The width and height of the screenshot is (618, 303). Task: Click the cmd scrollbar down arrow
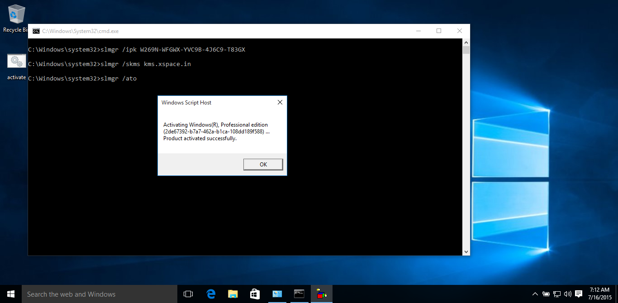tap(466, 251)
